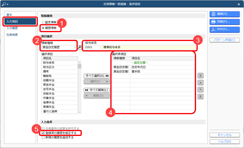Viewport: 244px width, 148px height.
Task: Click the search-plus icon in title bar
Action: click(x=5, y=4)
